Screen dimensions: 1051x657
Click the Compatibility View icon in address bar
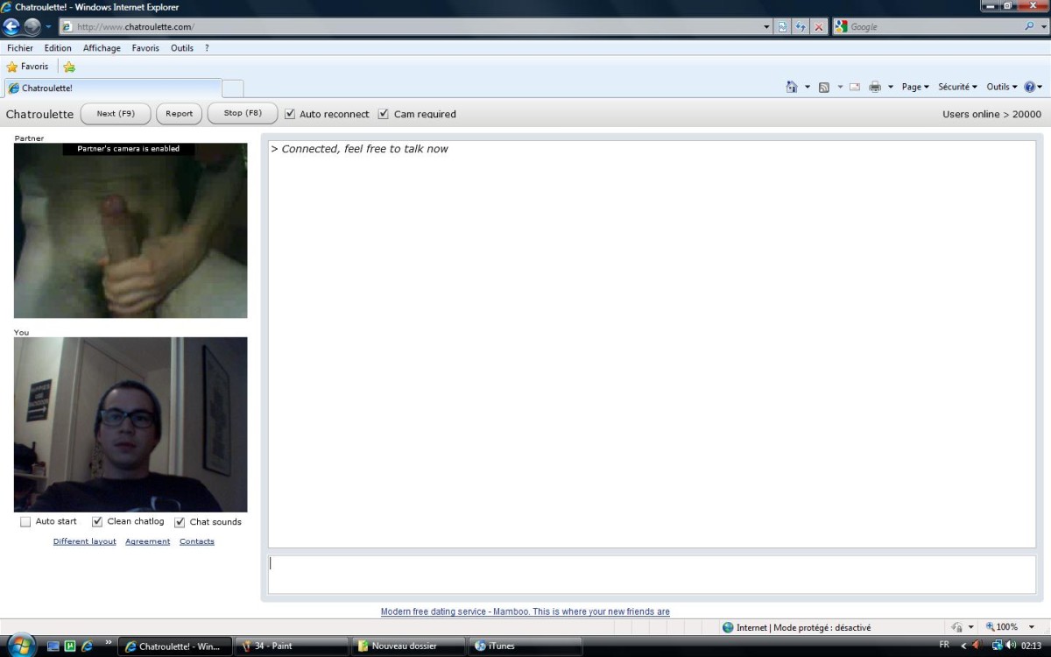pos(782,27)
